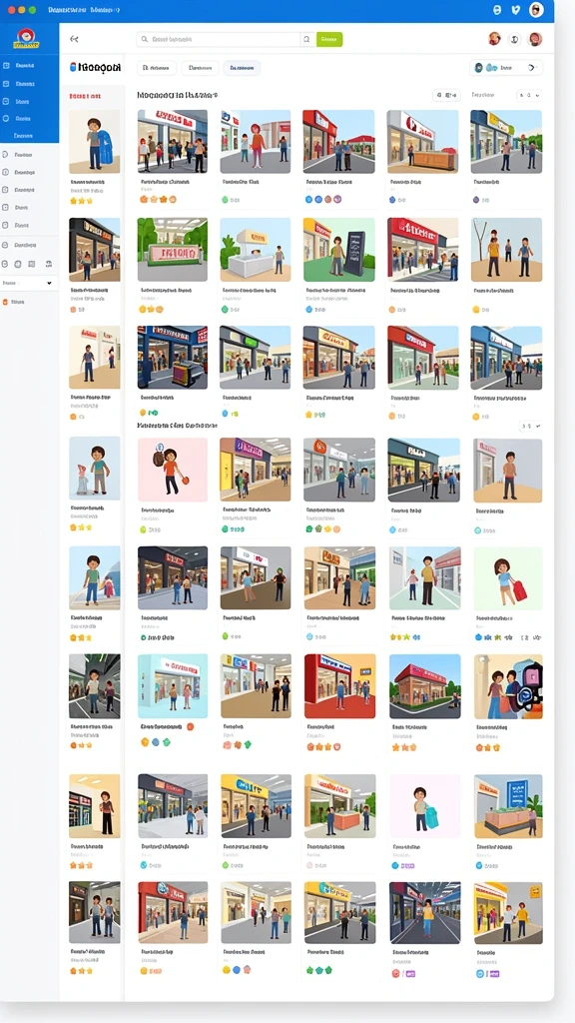575x1023 pixels.
Task: Click the round profile avatar in the blue title bar
Action: 536,10
